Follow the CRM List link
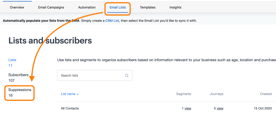This screenshot has height=113, width=276. (x=112, y=21)
